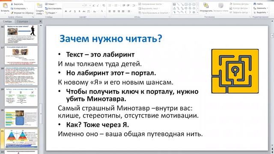Cut selection with Вырезать
The height and width of the screenshot is (154, 274).
(x=17, y=4)
